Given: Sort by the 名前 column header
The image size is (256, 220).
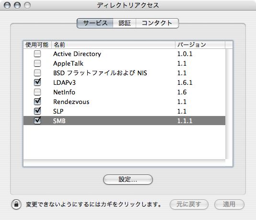Looking at the screenshot, I should 113,45.
